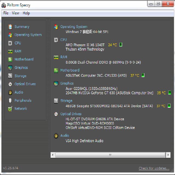The image size is (175, 175).
Task: Select Operating System in the sidebar
Action: tap(28, 35)
